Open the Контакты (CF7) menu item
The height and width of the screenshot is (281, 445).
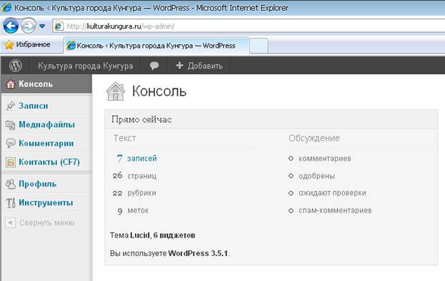(49, 162)
